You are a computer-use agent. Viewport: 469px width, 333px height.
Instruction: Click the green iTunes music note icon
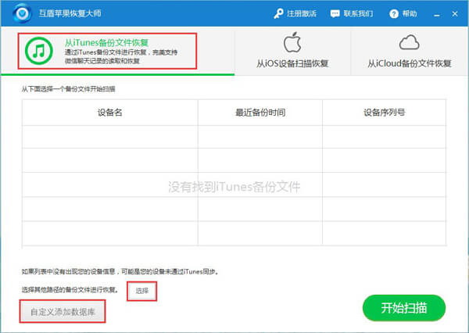pos(38,51)
